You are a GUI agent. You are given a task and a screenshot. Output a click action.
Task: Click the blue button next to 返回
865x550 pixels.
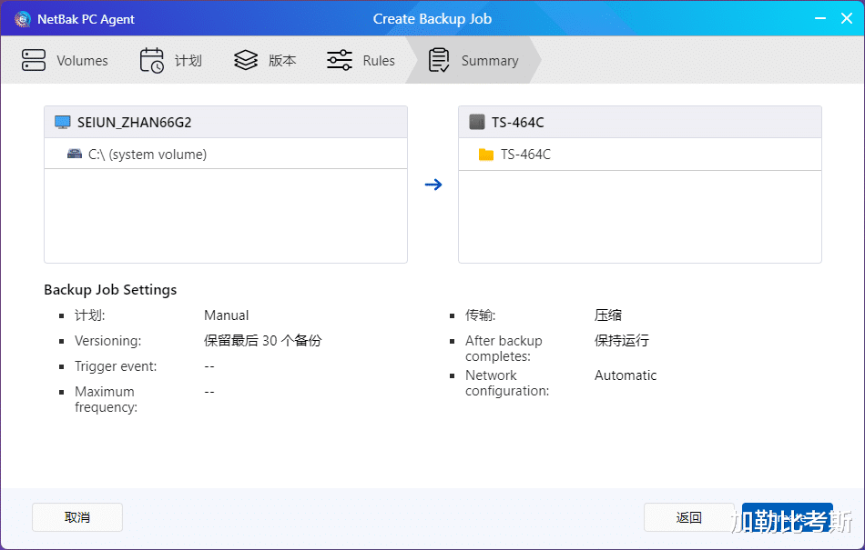coord(788,517)
